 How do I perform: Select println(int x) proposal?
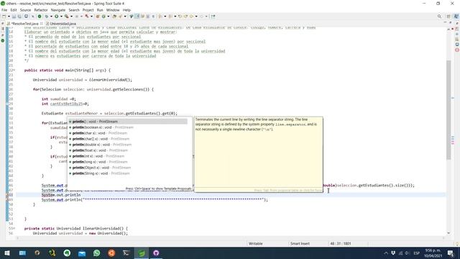point(128,156)
